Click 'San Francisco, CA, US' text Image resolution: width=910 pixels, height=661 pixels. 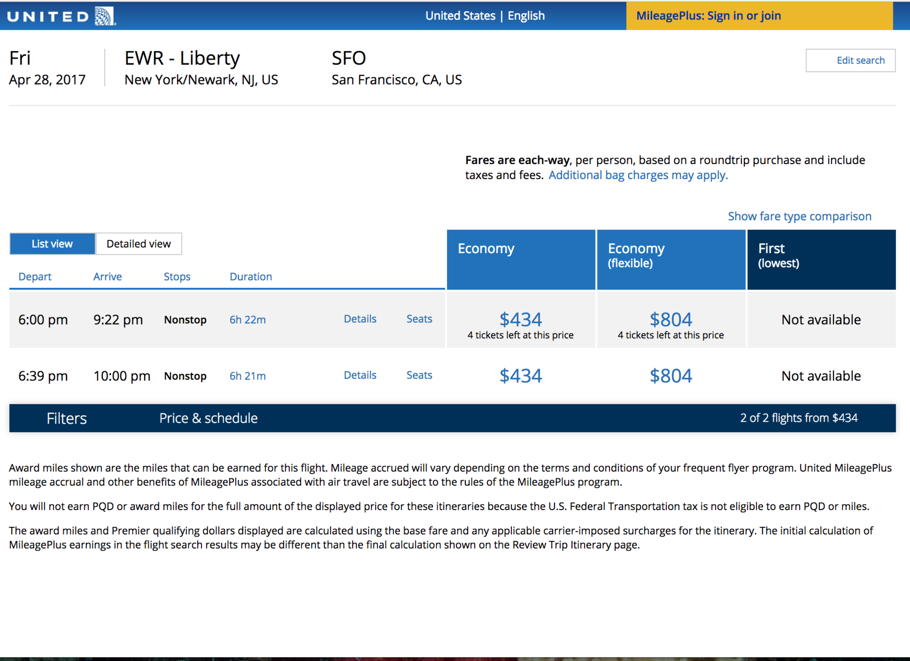(x=397, y=80)
